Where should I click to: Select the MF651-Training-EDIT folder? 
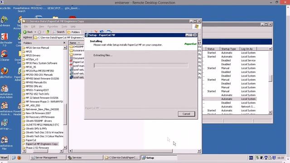[x=37, y=90]
